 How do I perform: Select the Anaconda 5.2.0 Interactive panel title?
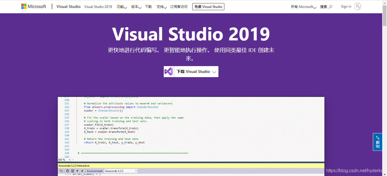tap(74, 166)
